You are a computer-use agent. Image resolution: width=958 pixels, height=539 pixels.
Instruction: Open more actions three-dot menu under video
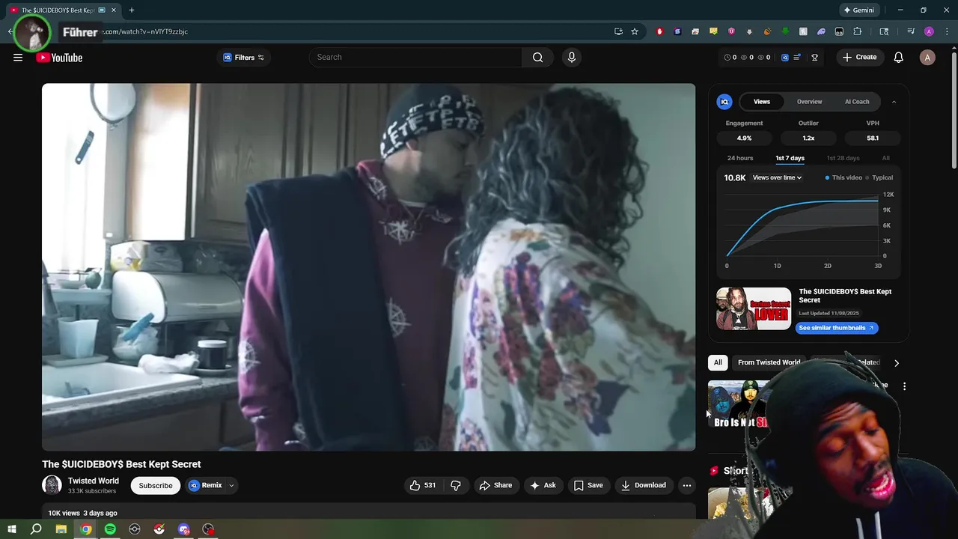pyautogui.click(x=686, y=485)
